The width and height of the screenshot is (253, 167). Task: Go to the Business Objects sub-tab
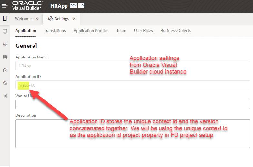[x=176, y=31]
